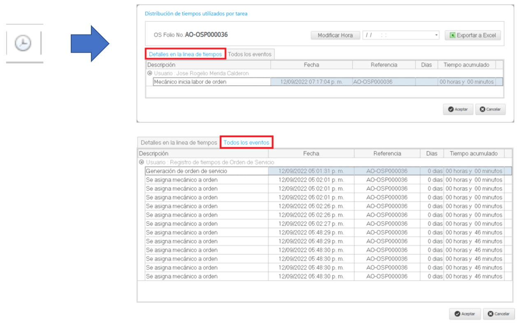The width and height of the screenshot is (522, 323).
Task: Click Fecha column header in upper table
Action: [311, 65]
